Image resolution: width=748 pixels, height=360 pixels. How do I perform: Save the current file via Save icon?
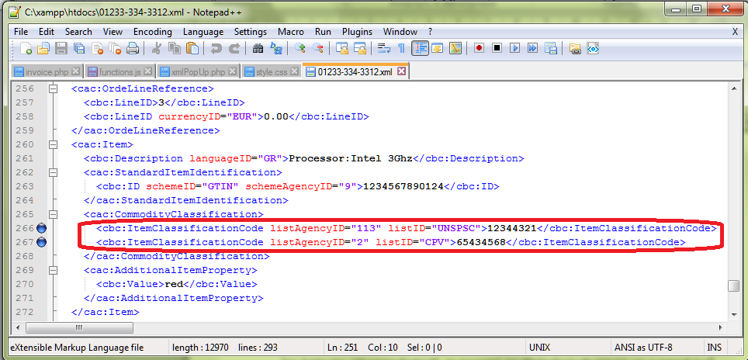point(61,48)
